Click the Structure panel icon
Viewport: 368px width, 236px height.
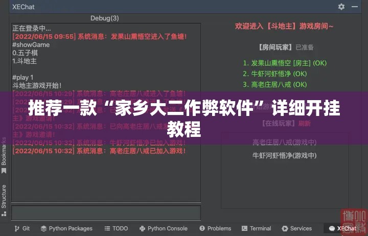[4, 214]
